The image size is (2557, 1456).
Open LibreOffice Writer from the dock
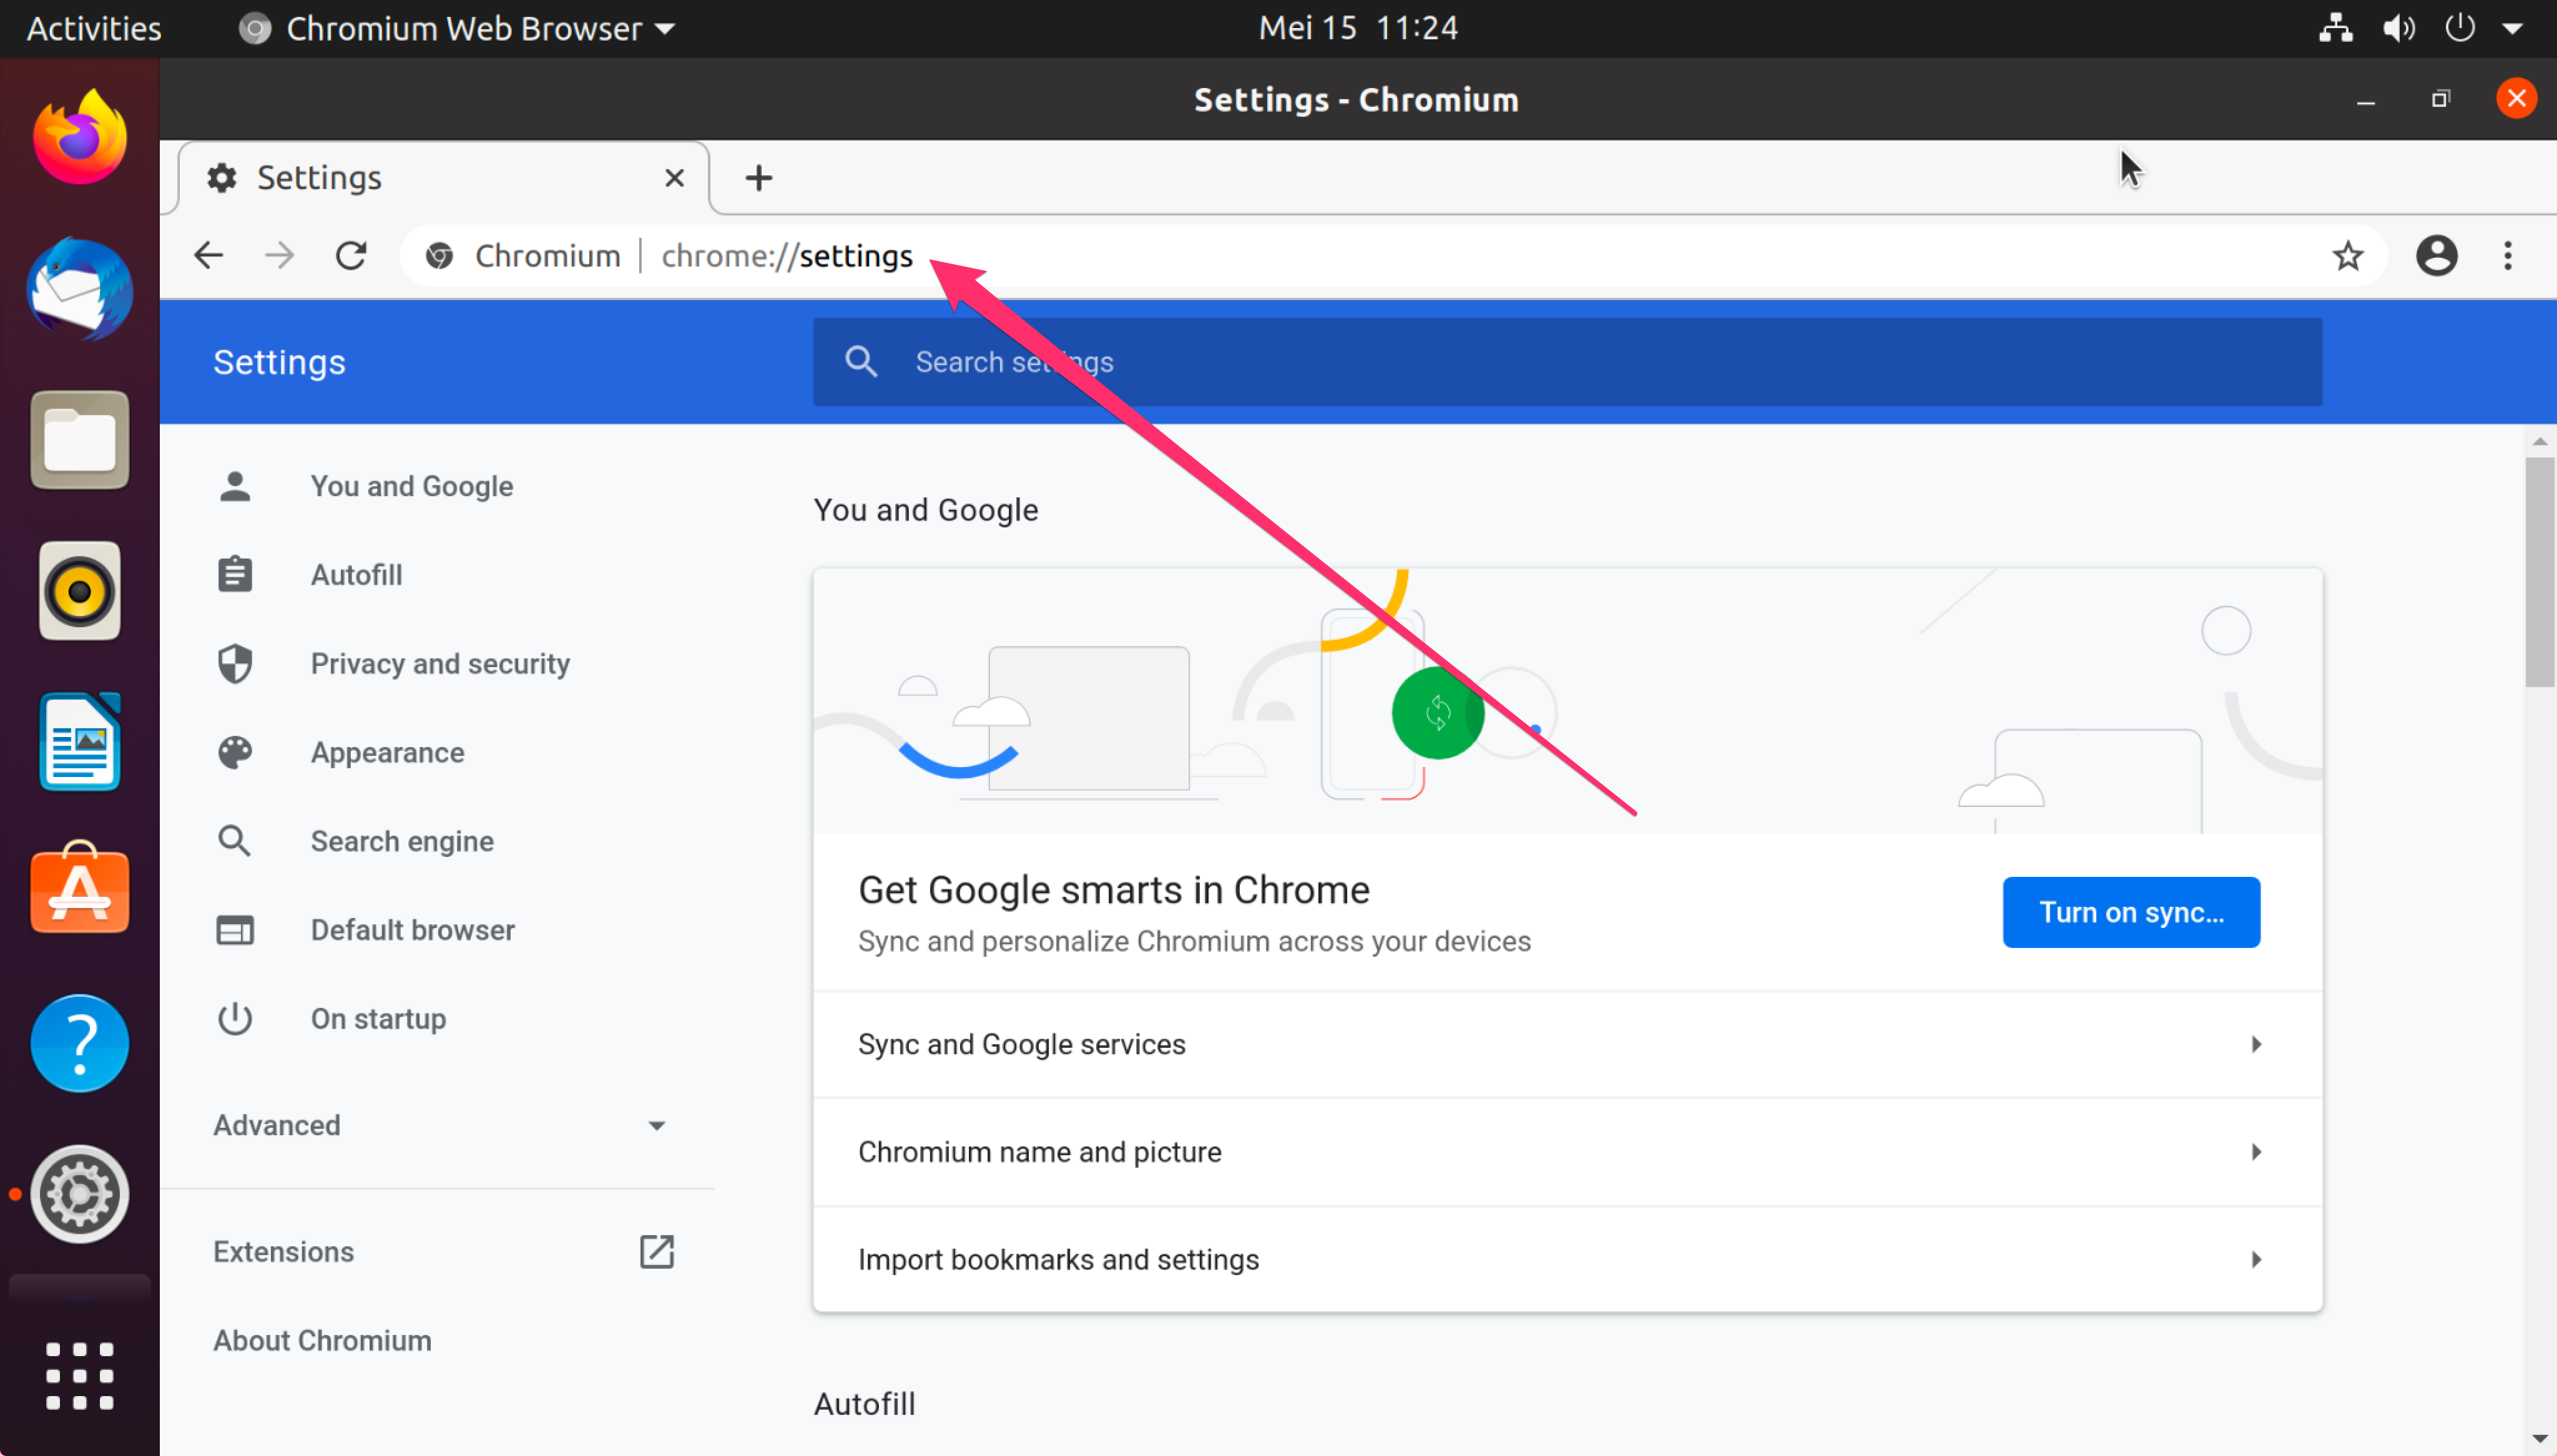click(80, 742)
